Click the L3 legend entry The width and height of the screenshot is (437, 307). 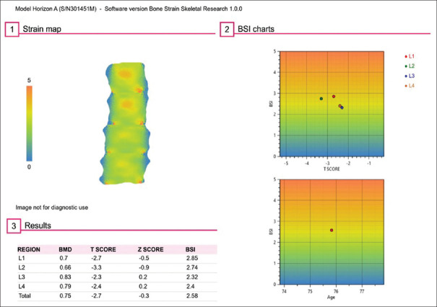pos(410,76)
